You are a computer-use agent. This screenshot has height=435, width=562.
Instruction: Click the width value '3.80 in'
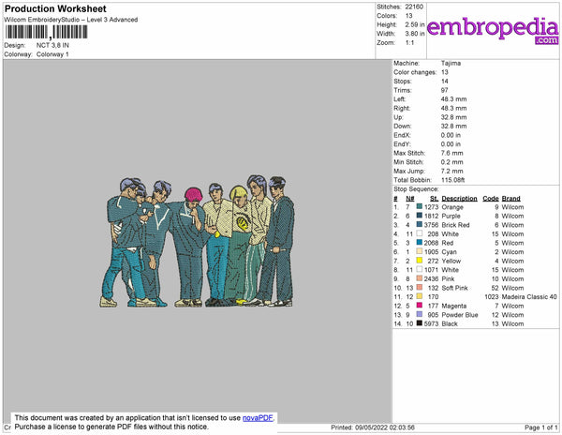point(415,34)
